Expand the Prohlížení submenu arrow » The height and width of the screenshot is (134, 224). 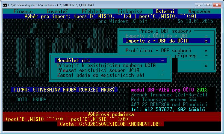pos(206,51)
